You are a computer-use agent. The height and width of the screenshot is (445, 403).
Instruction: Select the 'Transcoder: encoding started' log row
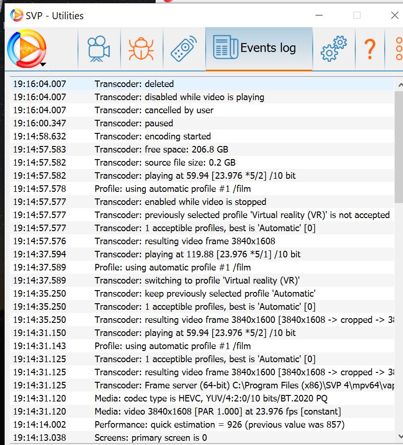click(x=152, y=137)
